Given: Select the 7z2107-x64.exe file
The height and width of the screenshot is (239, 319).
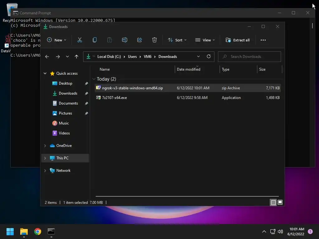Looking at the screenshot, I should 188,98.
